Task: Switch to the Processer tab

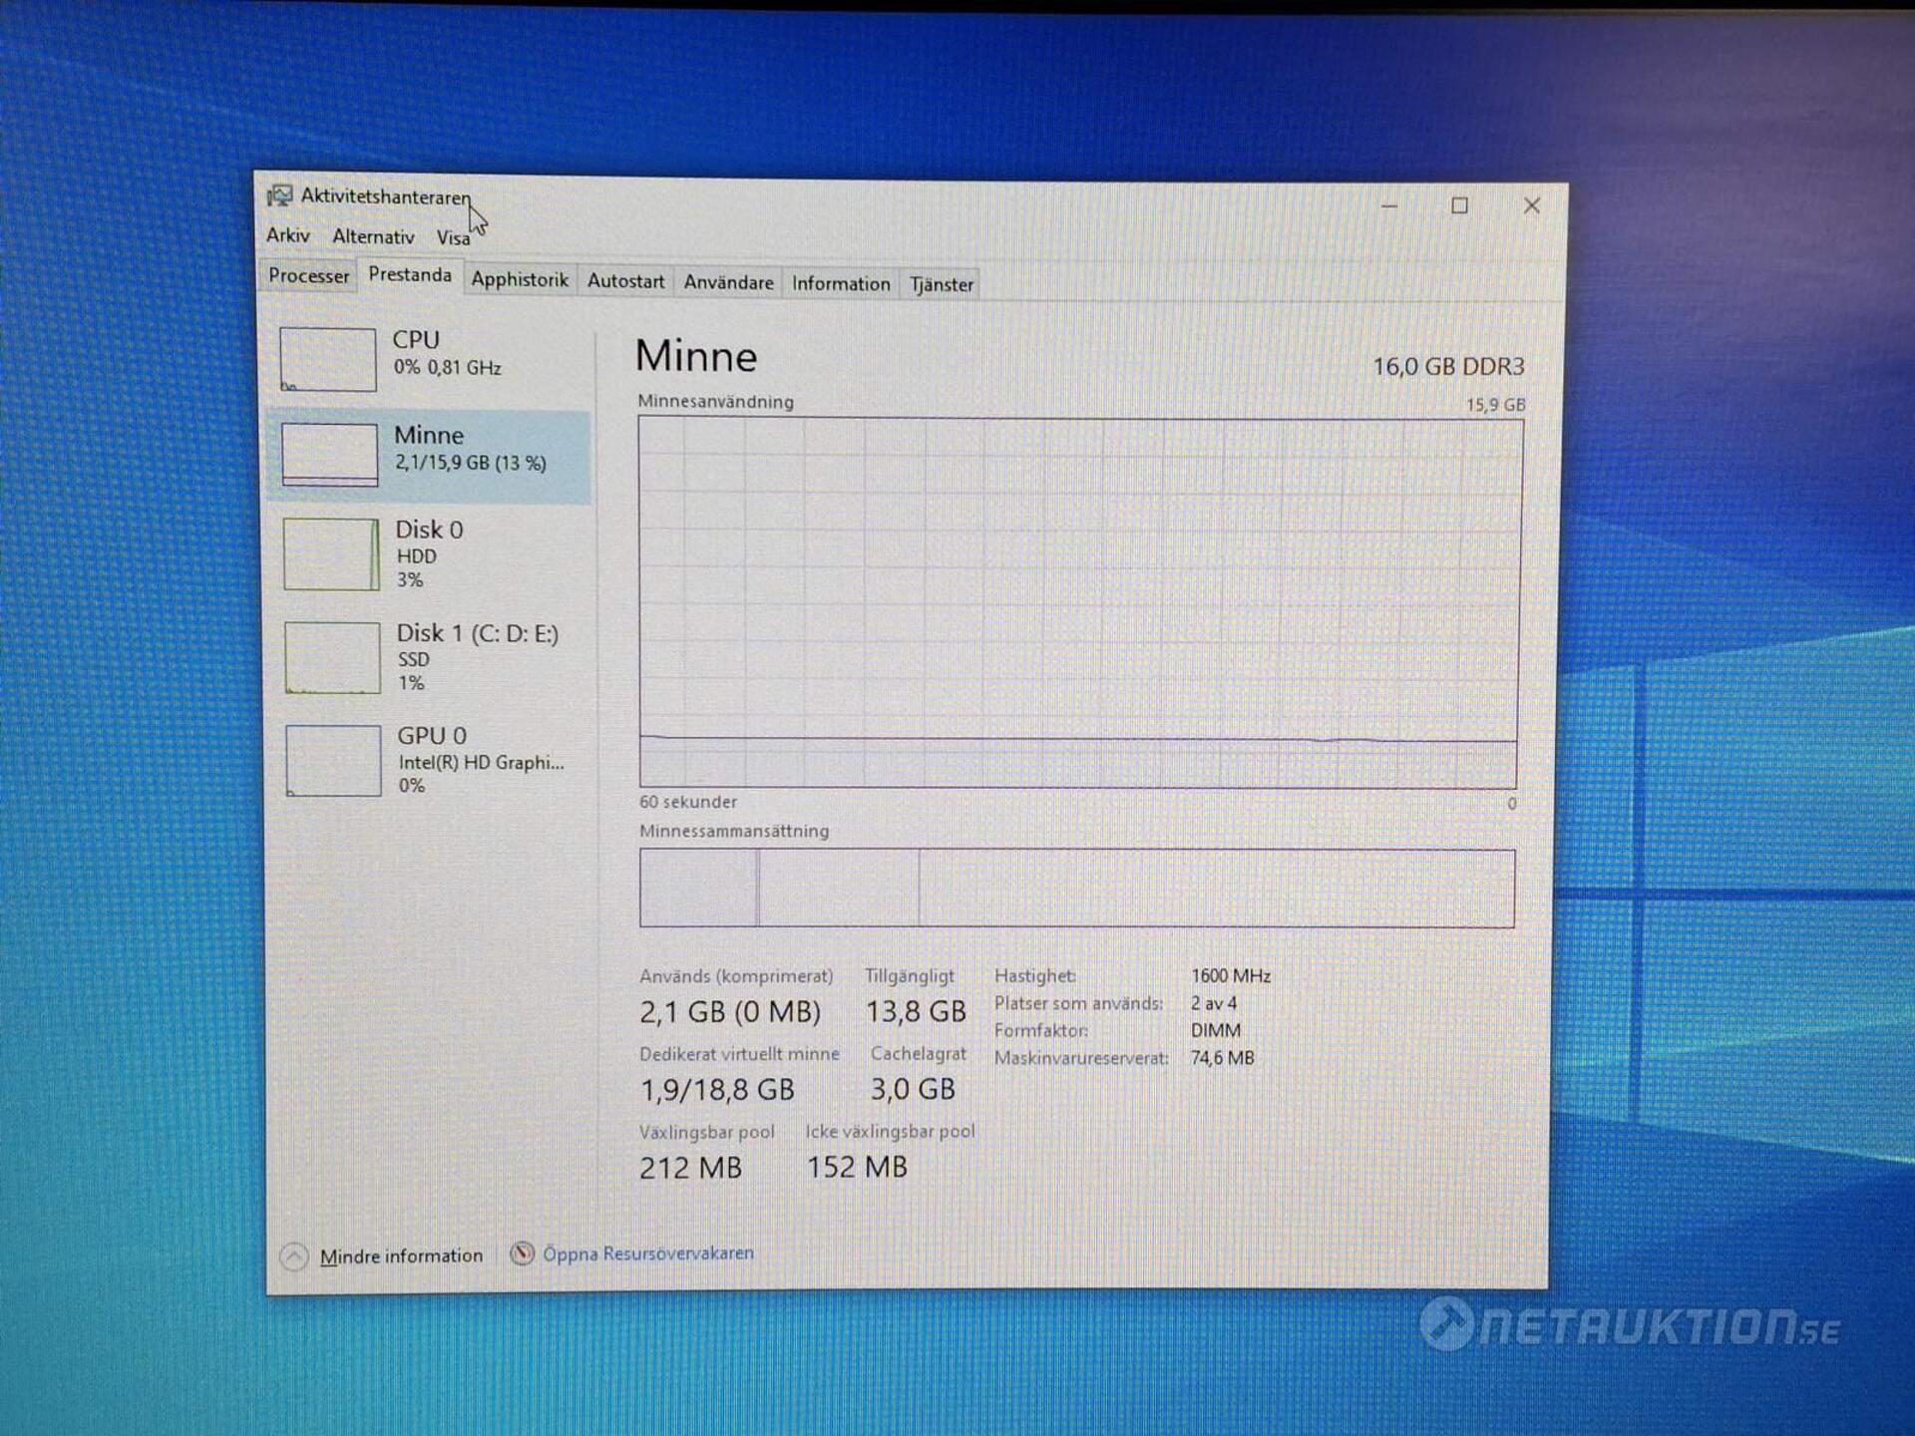Action: pos(308,275)
